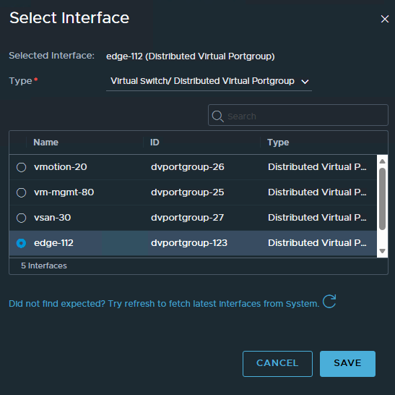395x395 pixels.
Task: Select the edge-112 radio button
Action: pyautogui.click(x=21, y=243)
